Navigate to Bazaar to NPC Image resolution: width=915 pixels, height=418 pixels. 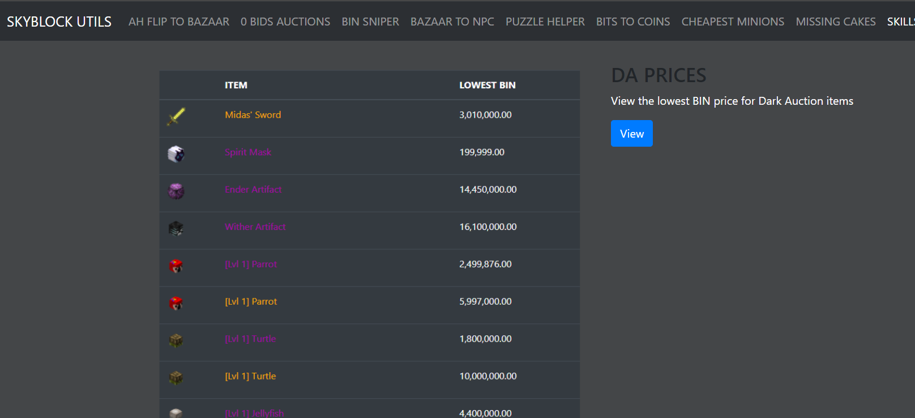point(452,22)
